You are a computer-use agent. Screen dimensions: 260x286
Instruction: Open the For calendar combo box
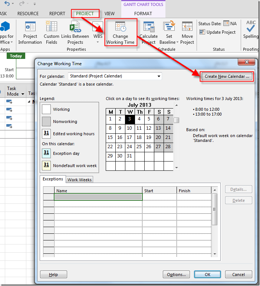click(x=115, y=76)
